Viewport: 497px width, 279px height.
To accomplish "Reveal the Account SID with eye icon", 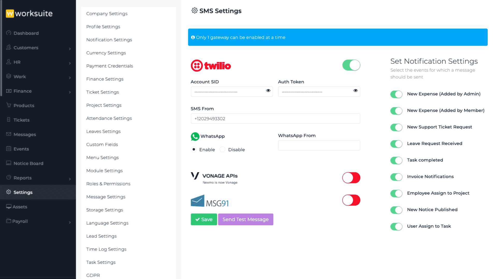I will [x=268, y=91].
